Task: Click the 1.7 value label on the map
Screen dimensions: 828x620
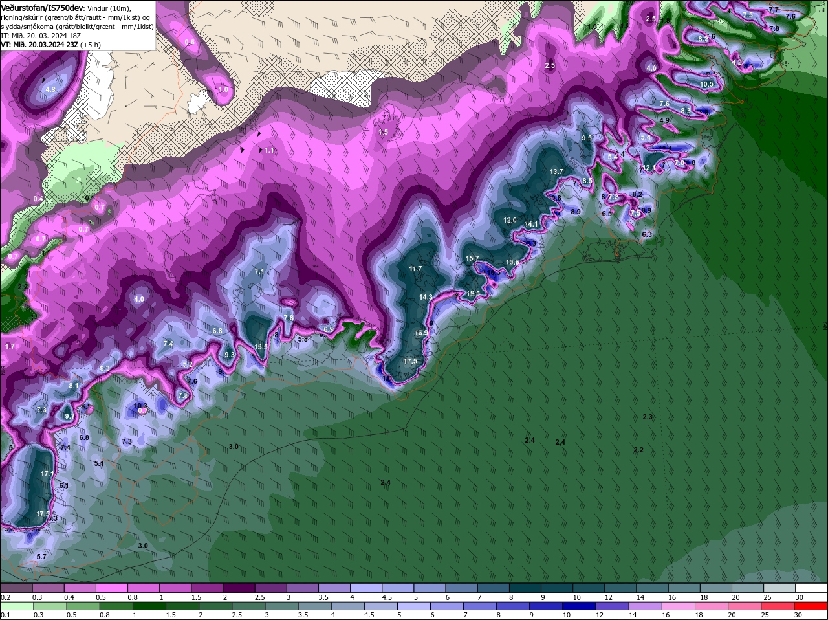Action: (10, 347)
